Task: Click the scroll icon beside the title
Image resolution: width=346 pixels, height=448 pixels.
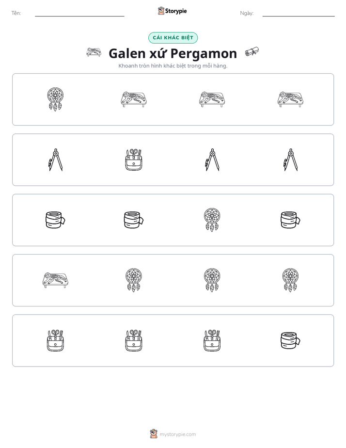Action: tap(252, 52)
